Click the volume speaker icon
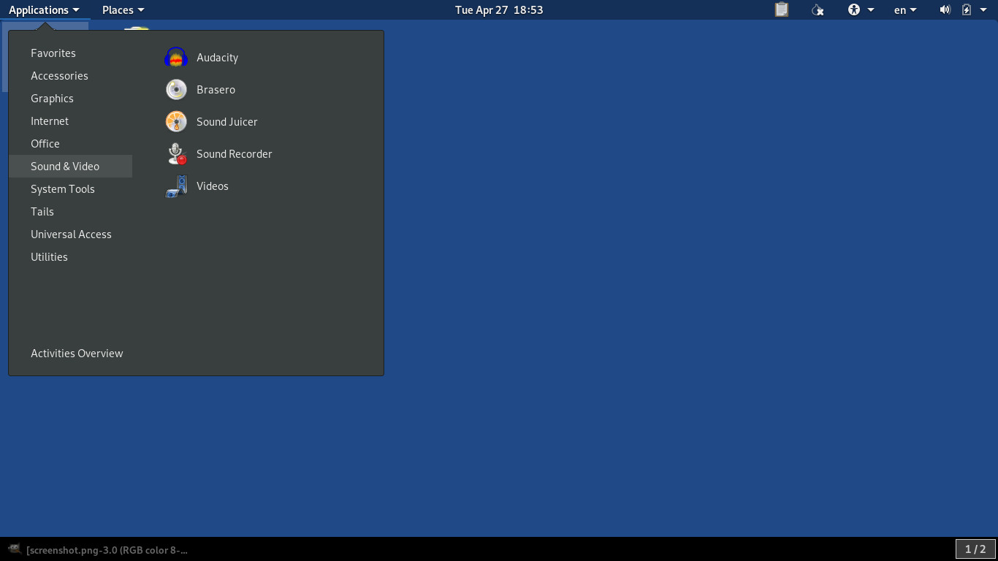The width and height of the screenshot is (998, 561). click(945, 9)
